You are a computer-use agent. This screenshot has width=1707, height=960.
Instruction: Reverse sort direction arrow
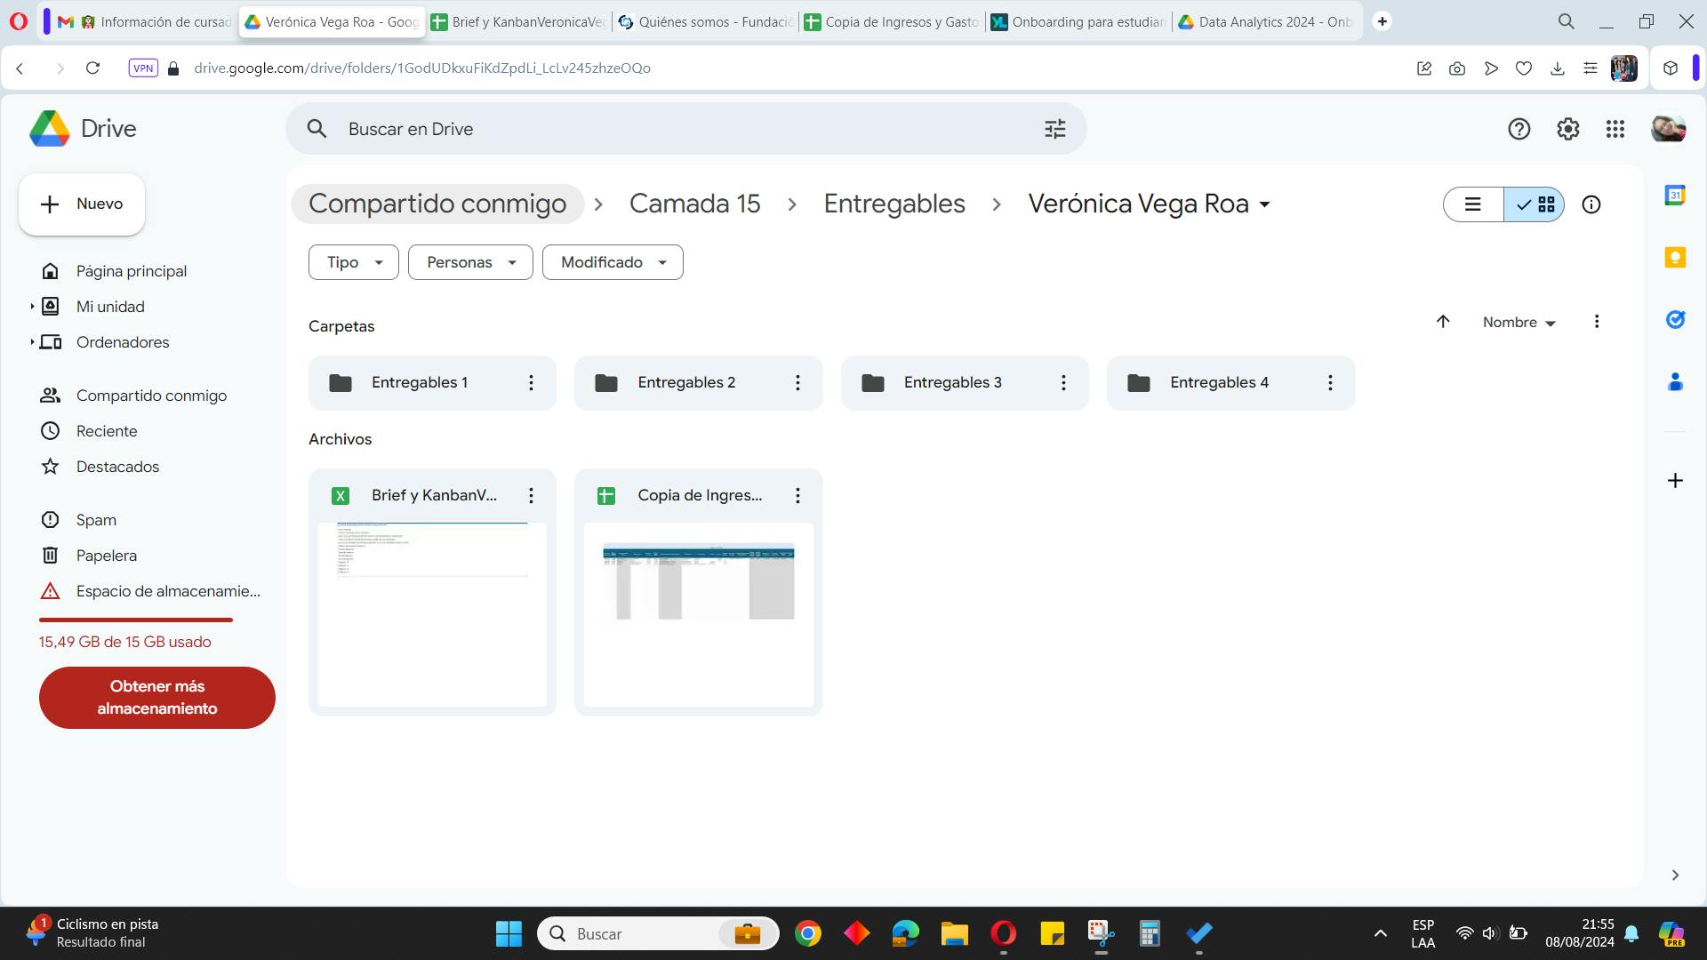point(1443,322)
